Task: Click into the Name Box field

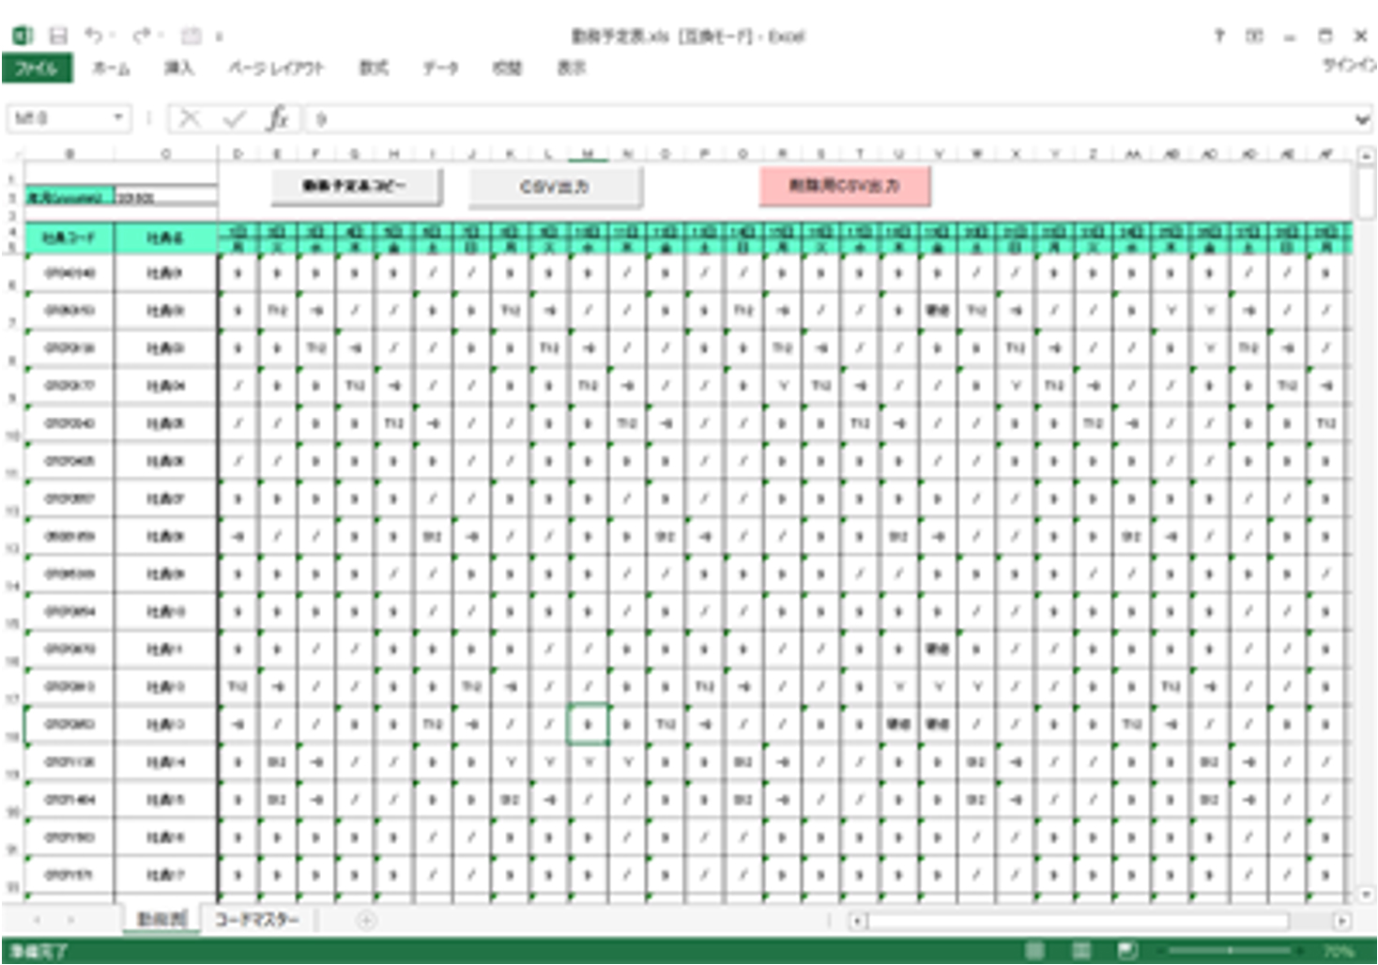Action: [58, 118]
